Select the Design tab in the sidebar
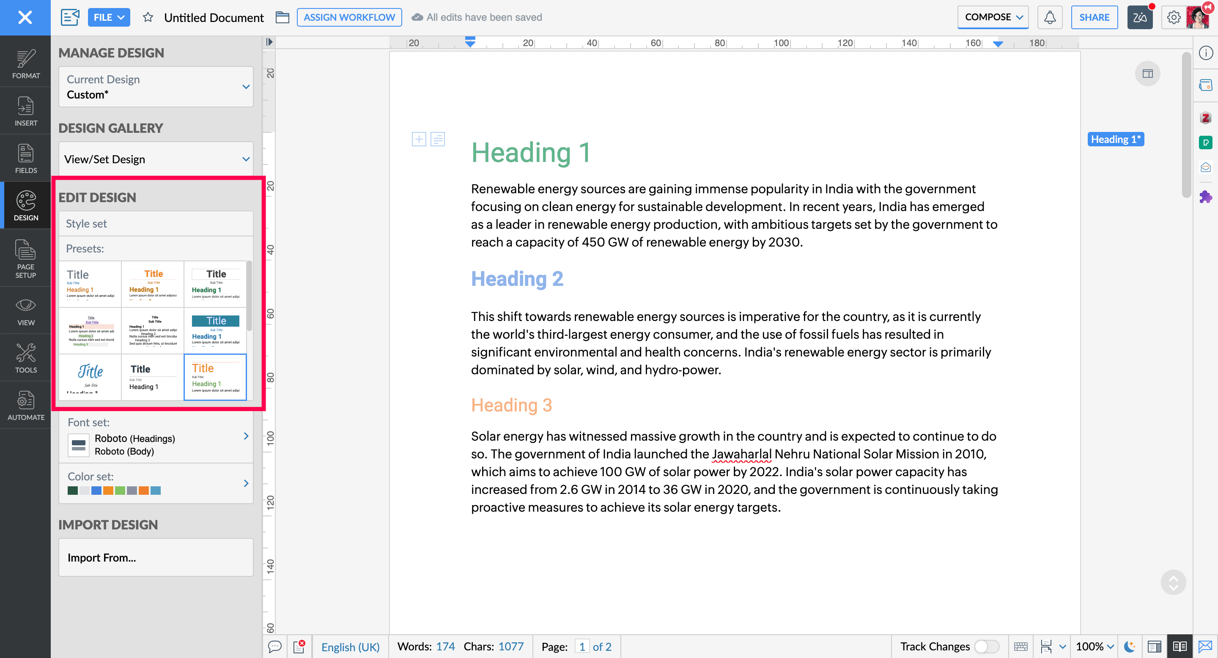The width and height of the screenshot is (1218, 658). click(25, 206)
